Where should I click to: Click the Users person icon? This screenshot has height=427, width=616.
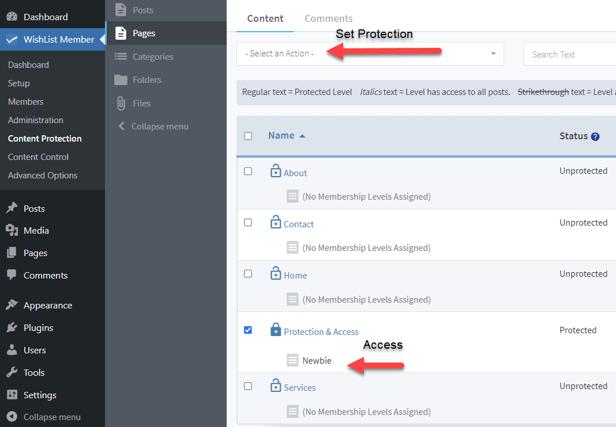click(12, 350)
